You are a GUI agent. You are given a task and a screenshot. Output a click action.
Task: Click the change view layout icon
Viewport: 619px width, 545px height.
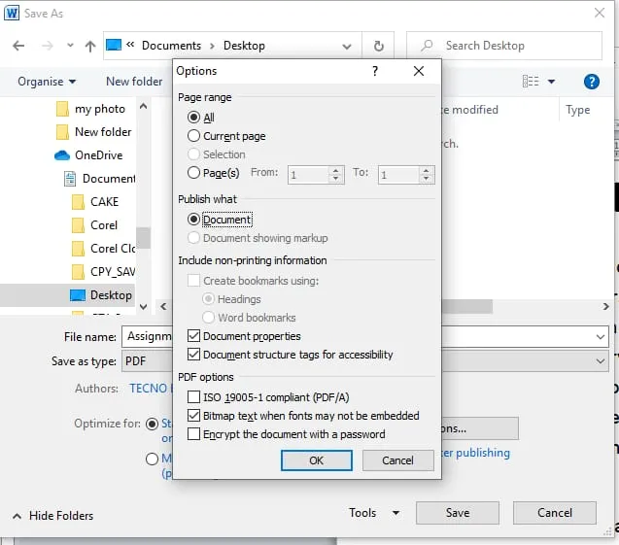531,82
